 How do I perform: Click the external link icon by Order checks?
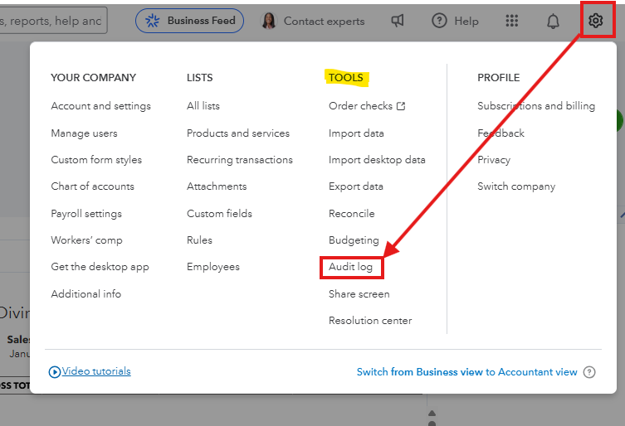coord(401,106)
